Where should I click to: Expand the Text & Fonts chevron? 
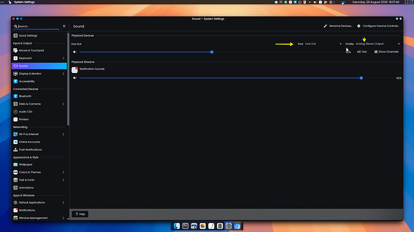pyautogui.click(x=64, y=180)
